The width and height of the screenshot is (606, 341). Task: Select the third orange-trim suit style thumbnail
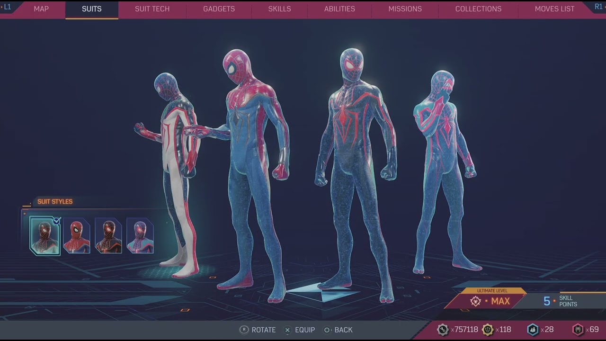pos(108,236)
